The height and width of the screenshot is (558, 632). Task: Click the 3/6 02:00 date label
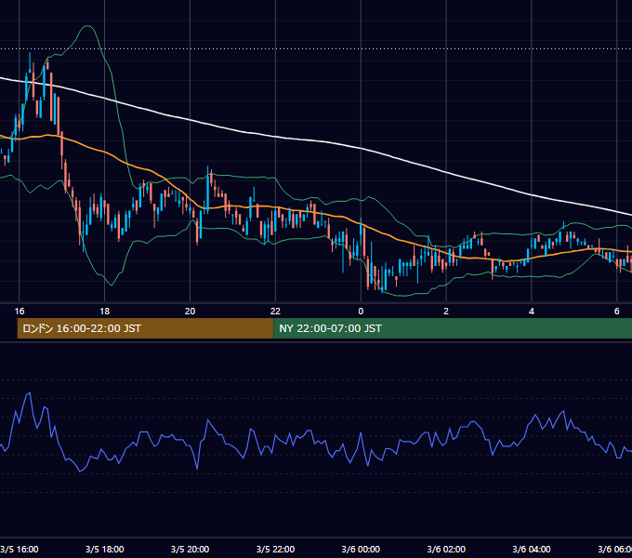(446, 549)
